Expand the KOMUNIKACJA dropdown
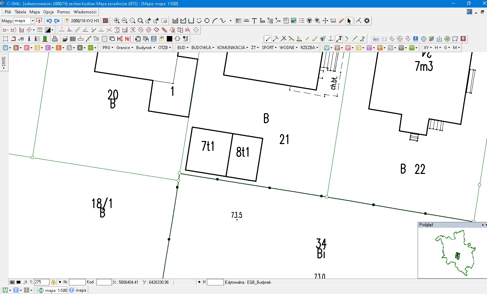This screenshot has height=294, width=487. [x=233, y=48]
